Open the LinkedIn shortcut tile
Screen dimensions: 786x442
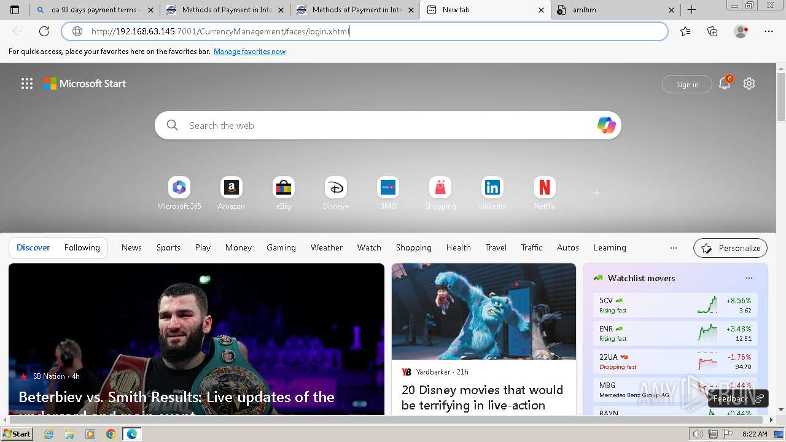coord(492,193)
